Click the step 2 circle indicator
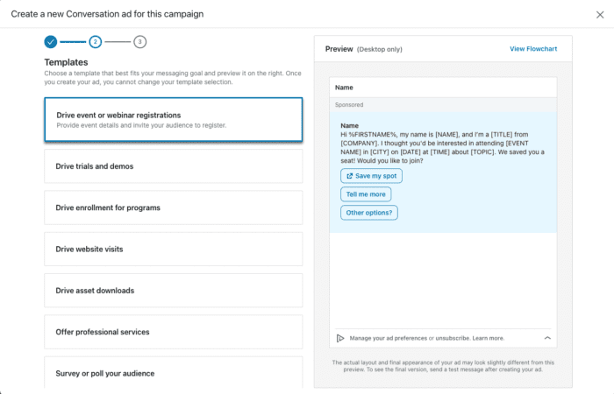 (96, 41)
